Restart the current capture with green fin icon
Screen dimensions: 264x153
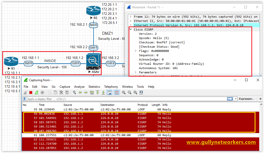tap(36, 93)
